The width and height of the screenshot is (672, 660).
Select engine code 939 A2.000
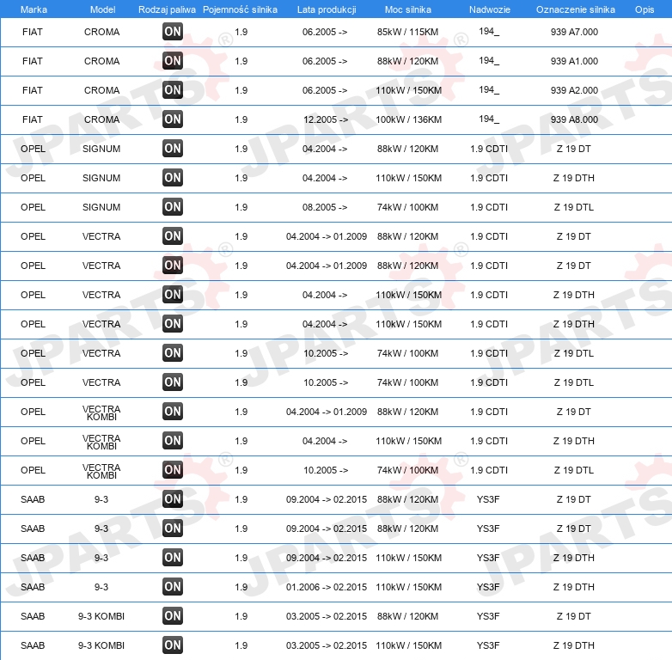[574, 90]
